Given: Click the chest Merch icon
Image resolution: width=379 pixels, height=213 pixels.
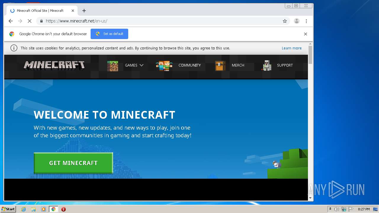Looking at the screenshot, I should (220, 66).
